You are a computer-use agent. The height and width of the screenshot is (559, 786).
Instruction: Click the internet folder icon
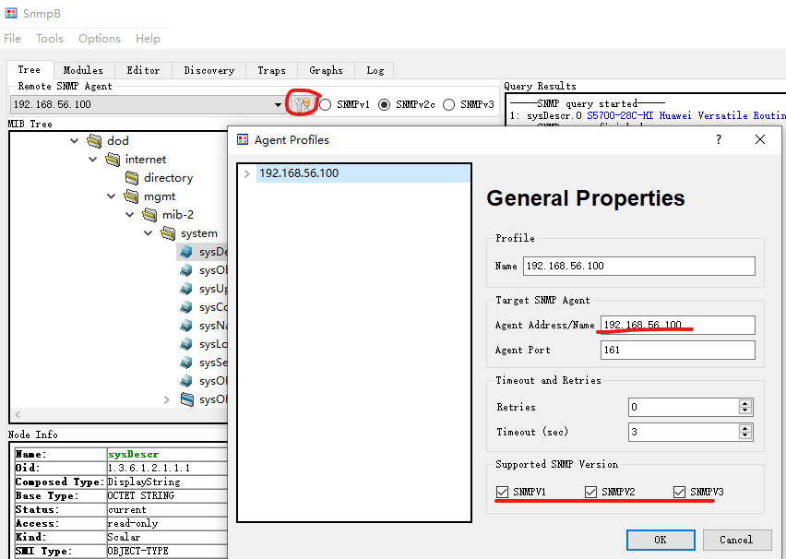coord(113,160)
